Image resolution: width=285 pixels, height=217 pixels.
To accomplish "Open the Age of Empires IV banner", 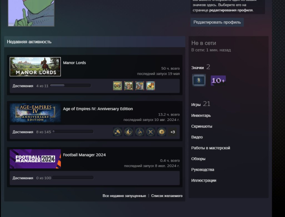I will tap(35, 113).
